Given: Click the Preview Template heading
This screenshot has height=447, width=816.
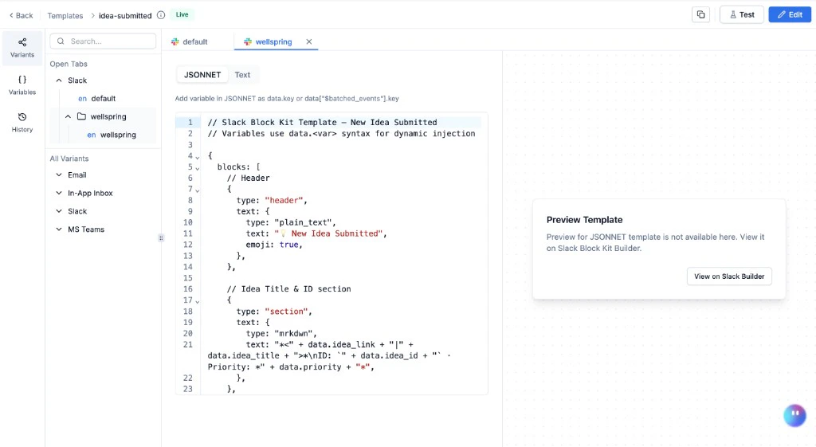Looking at the screenshot, I should [x=584, y=220].
